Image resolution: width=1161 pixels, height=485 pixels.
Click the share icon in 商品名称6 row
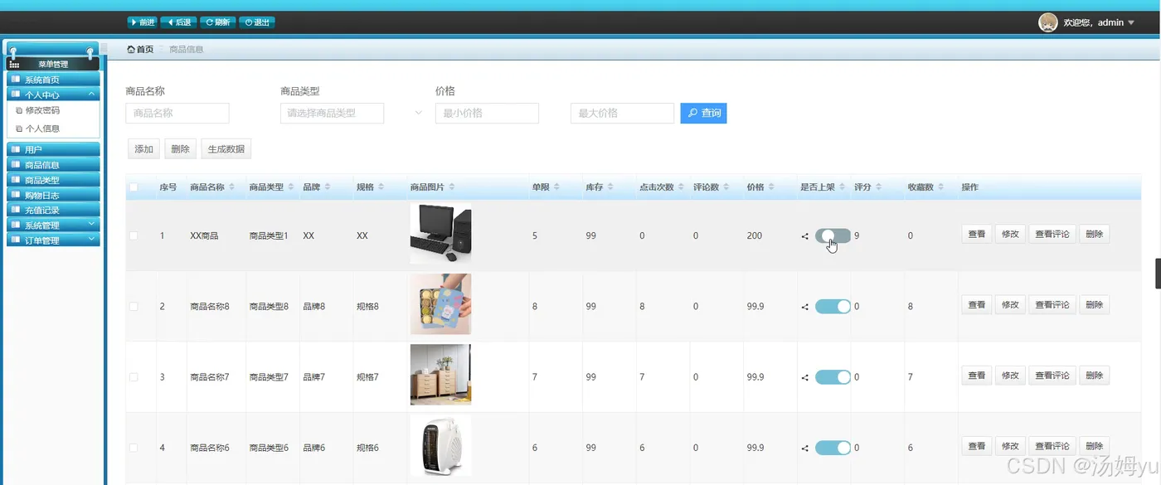point(805,449)
